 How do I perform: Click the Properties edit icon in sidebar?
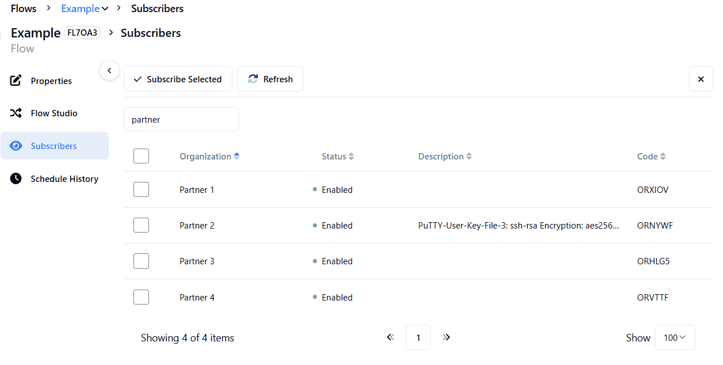(16, 81)
